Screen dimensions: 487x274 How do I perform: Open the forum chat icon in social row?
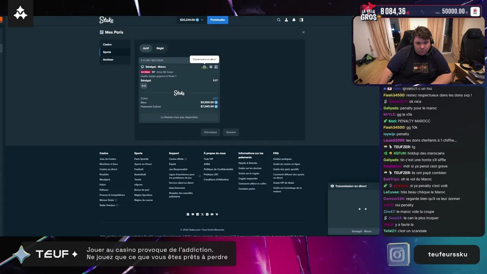pos(193,214)
